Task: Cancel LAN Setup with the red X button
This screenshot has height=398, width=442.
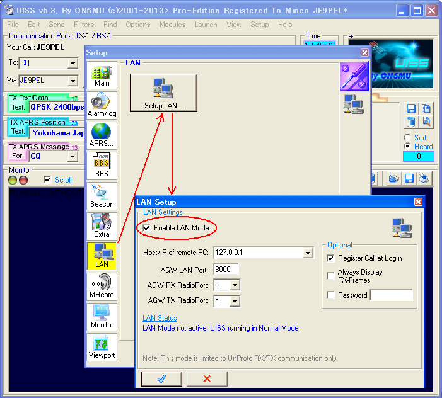Action: (207, 379)
